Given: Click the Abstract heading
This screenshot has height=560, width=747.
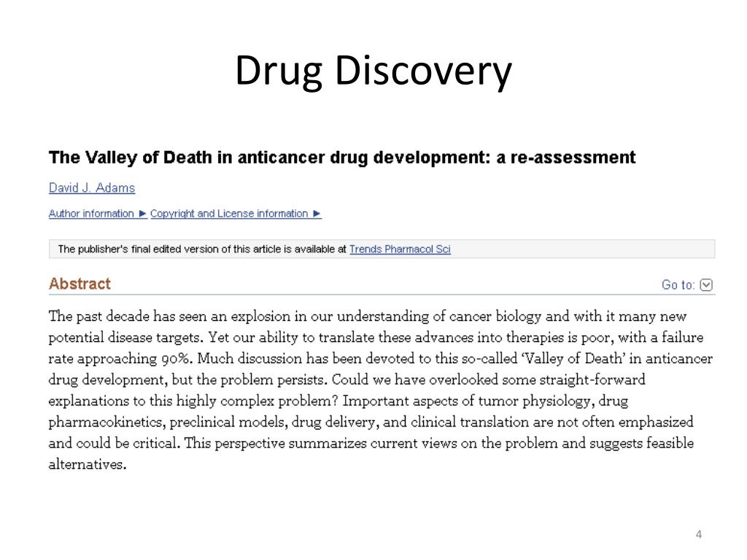Looking at the screenshot, I should pos(80,284).
